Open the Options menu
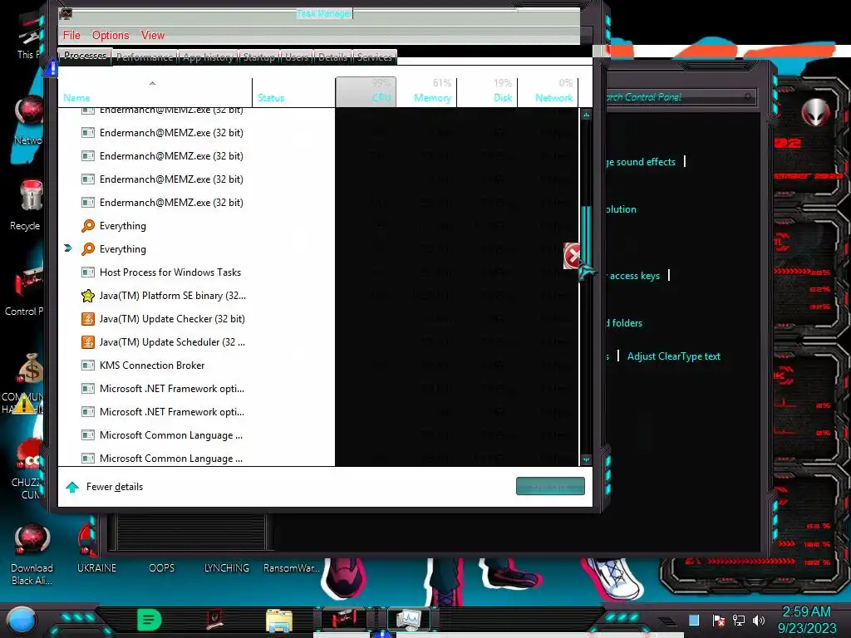This screenshot has height=638, width=851. point(111,35)
